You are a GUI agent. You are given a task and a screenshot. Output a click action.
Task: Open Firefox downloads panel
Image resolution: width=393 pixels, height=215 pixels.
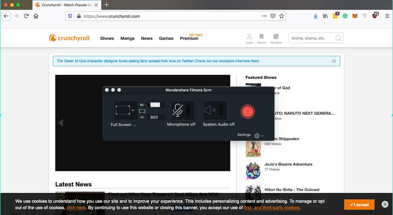tap(315, 16)
